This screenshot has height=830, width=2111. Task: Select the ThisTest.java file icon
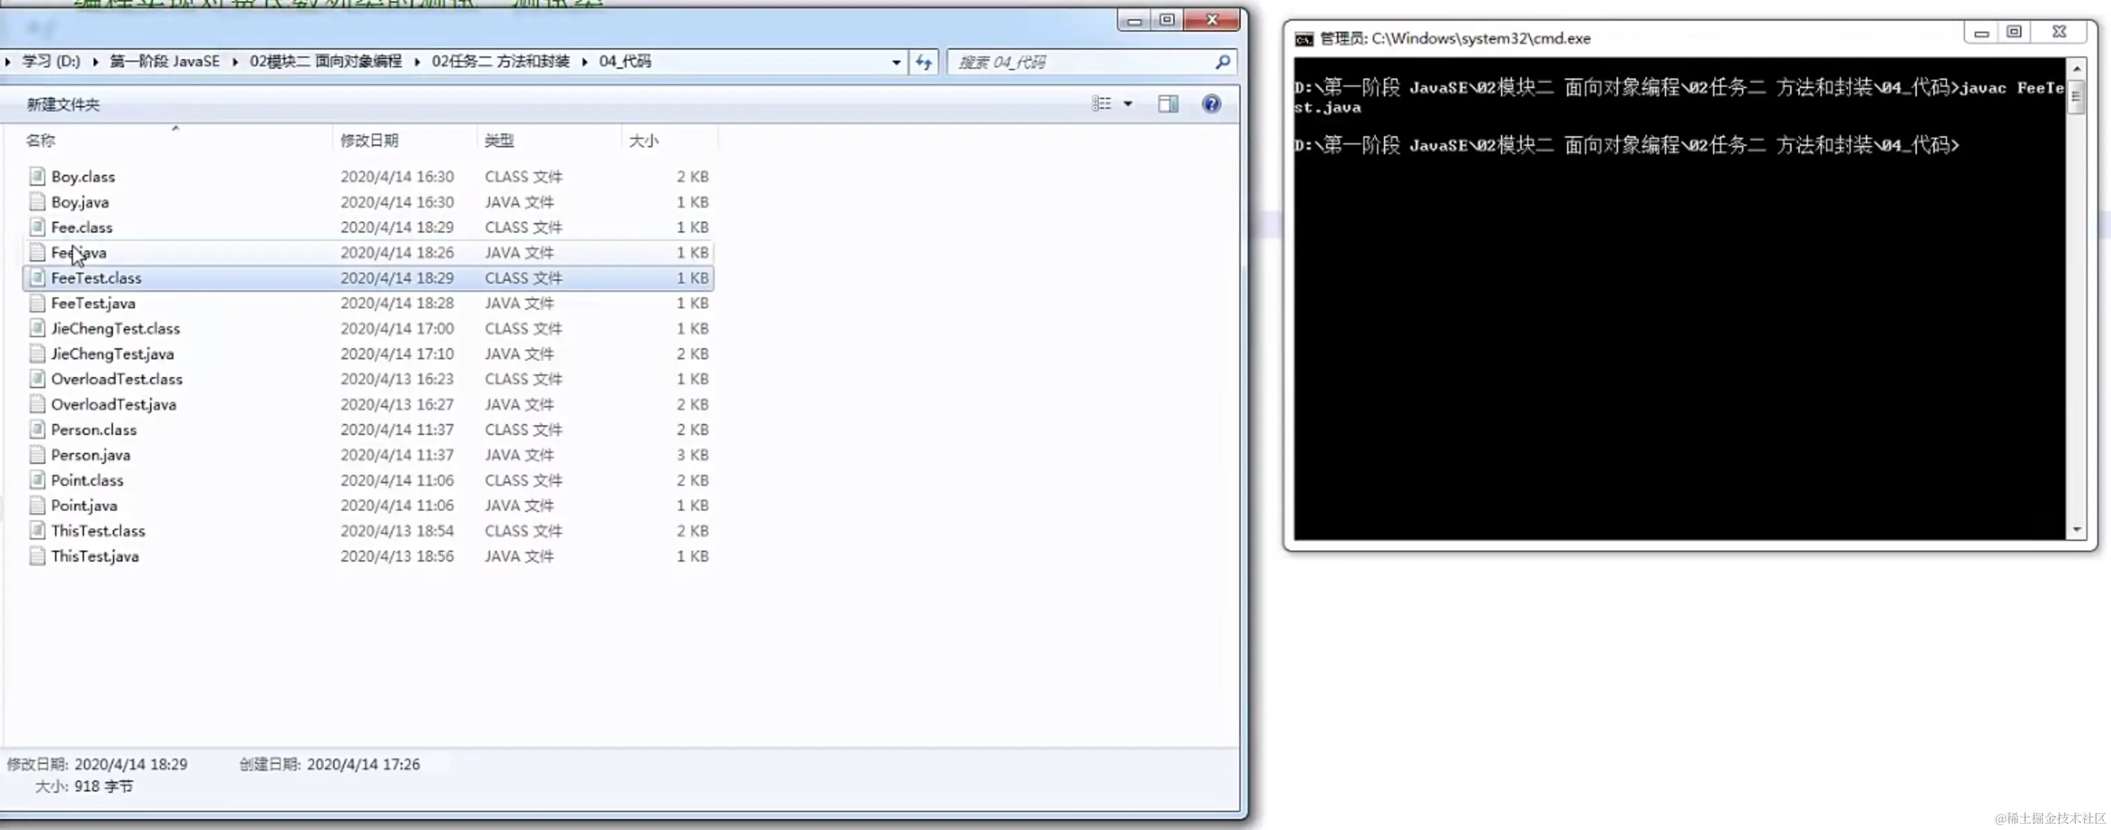(37, 556)
